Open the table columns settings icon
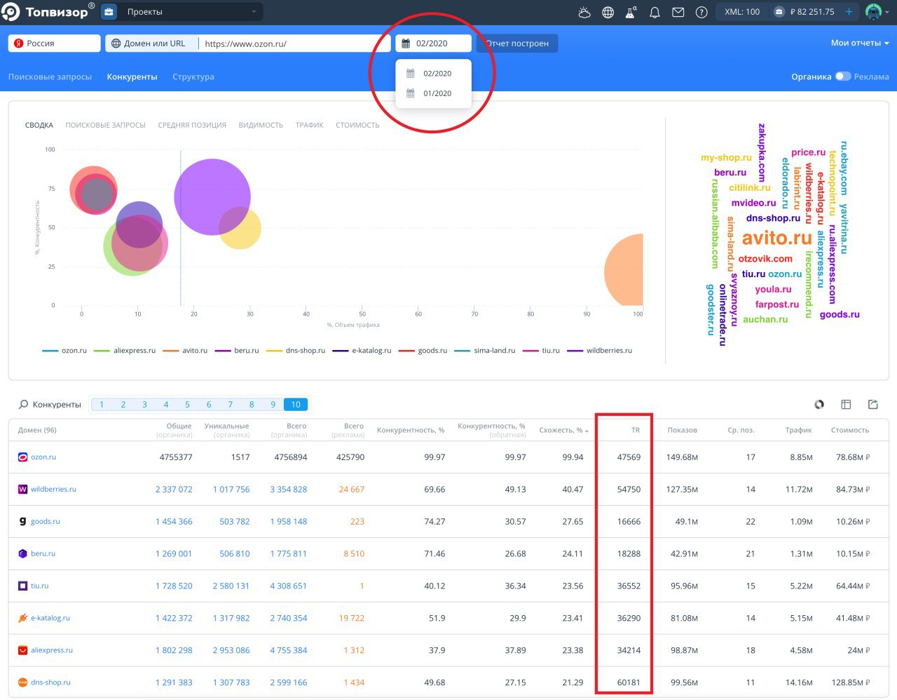 846,405
